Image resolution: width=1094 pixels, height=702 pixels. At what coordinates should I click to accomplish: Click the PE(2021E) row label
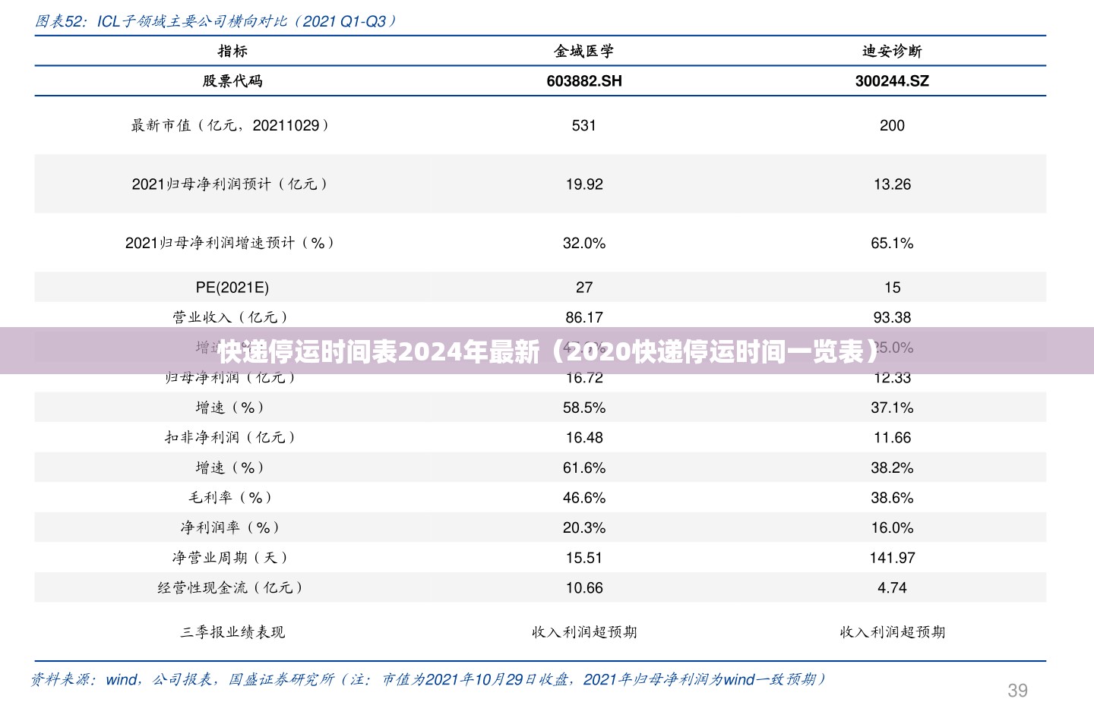[232, 288]
